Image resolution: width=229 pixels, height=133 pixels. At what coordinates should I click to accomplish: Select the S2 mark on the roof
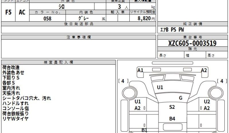coord(172,107)
